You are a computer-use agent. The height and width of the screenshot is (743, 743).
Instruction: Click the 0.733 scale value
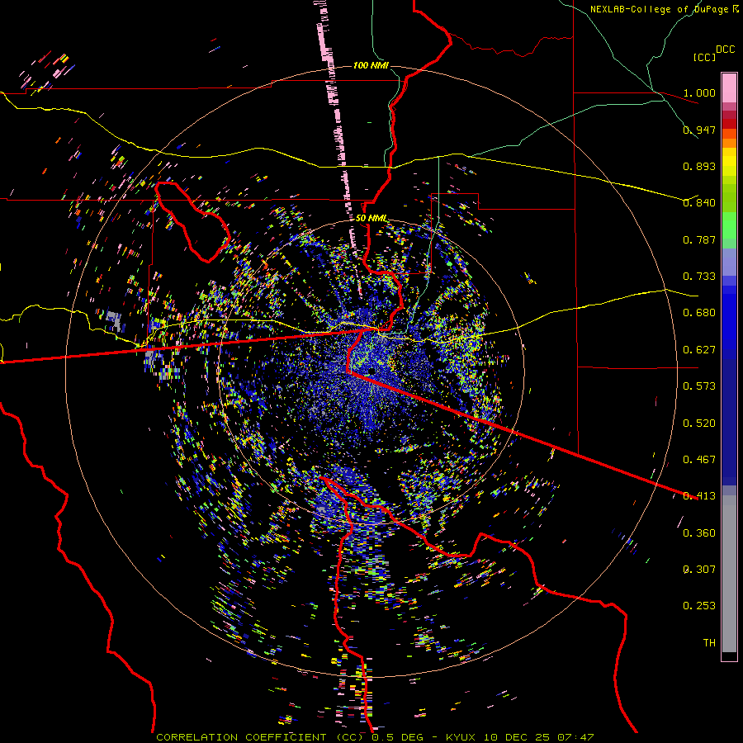click(x=699, y=277)
